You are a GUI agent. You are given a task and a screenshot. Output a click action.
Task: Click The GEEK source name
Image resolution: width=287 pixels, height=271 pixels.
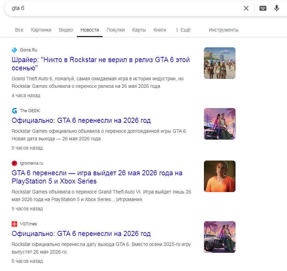pos(30,111)
